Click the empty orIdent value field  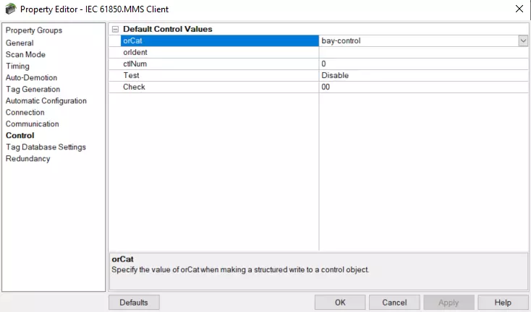(x=423, y=53)
